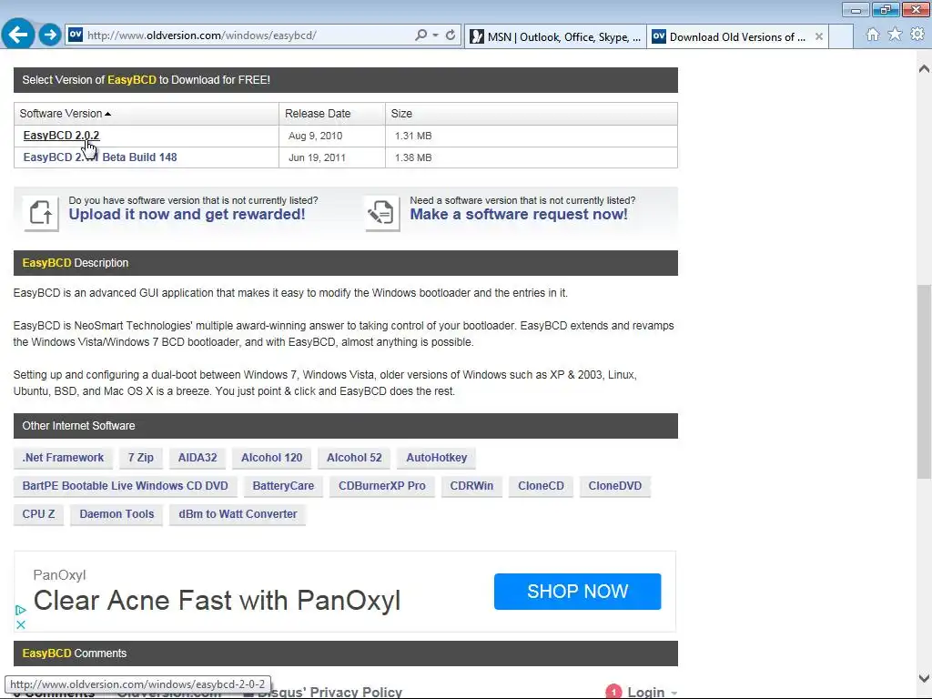
Task: Restore down the browser window
Action: coord(886,9)
